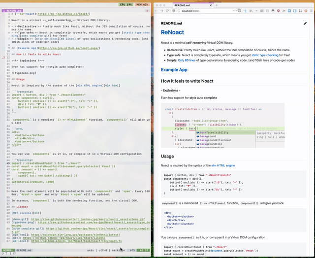Click the Firefox forward arrow

162,11
